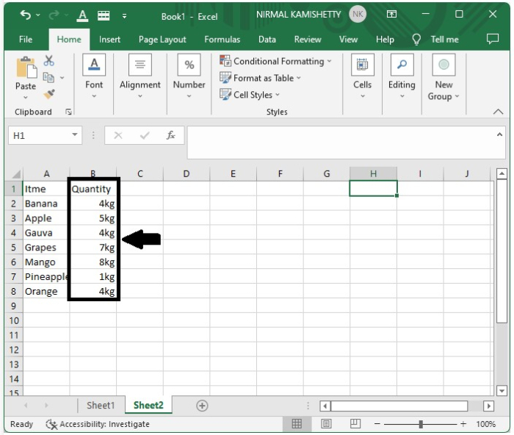Viewport: 514px width, 435px height.
Task: Open the Page Layout tab
Action: [162, 40]
